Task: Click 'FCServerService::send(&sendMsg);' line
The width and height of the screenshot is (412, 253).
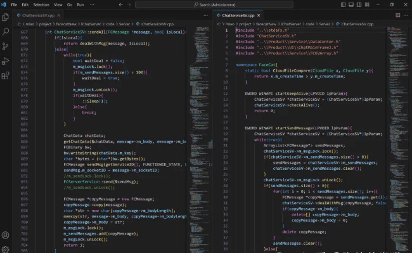Action: pyautogui.click(x=101, y=182)
